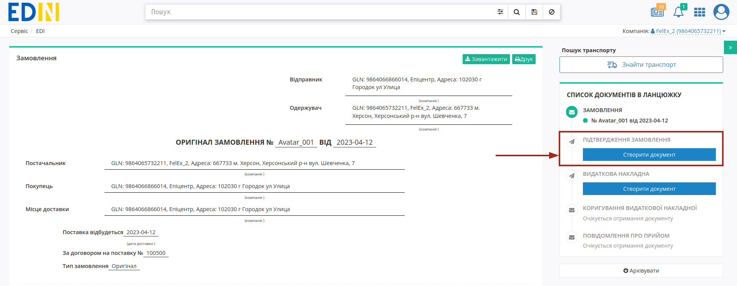
Task: Click the magnifier search icon
Action: 517,12
